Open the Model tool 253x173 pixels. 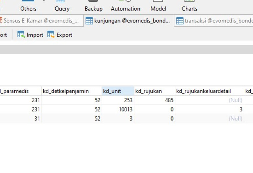point(158,6)
